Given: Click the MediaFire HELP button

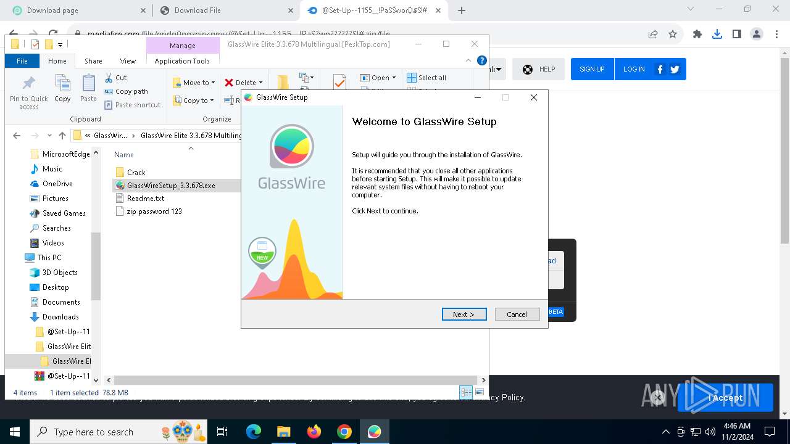Looking at the screenshot, I should coord(538,69).
